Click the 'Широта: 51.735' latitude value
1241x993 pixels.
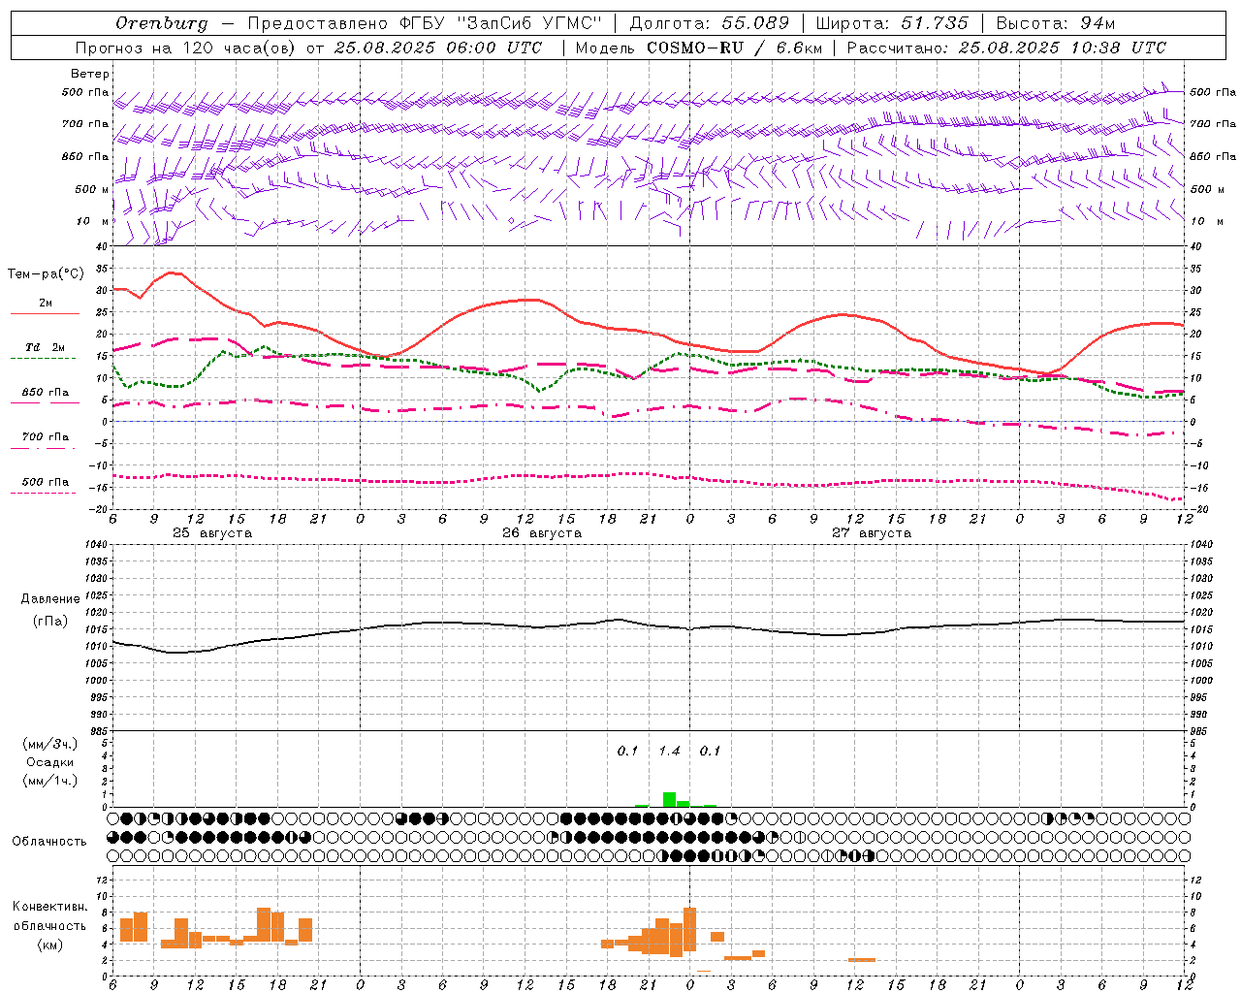[892, 23]
